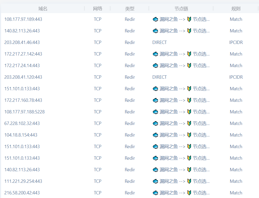Click 节点选... text in 172.217.160.78:443 row
259x198 pixels.
coord(201,100)
